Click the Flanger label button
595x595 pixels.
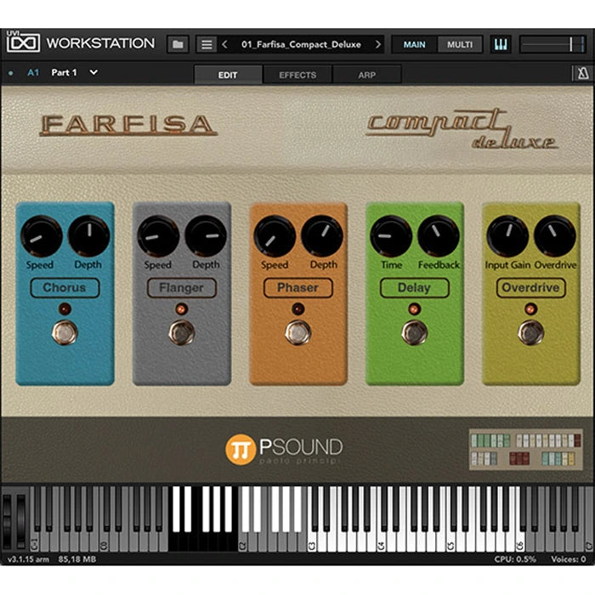(x=182, y=287)
